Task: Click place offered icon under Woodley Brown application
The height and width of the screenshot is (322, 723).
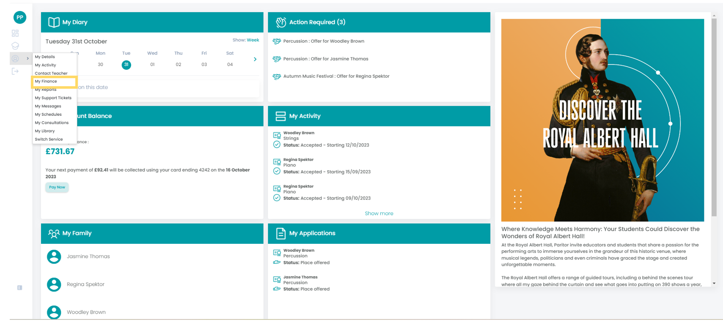Action: [x=277, y=262]
